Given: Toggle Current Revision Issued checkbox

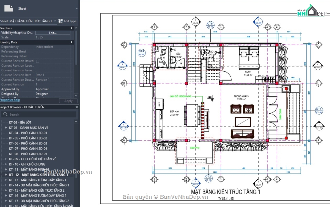Looking at the screenshot, I should tap(38, 61).
